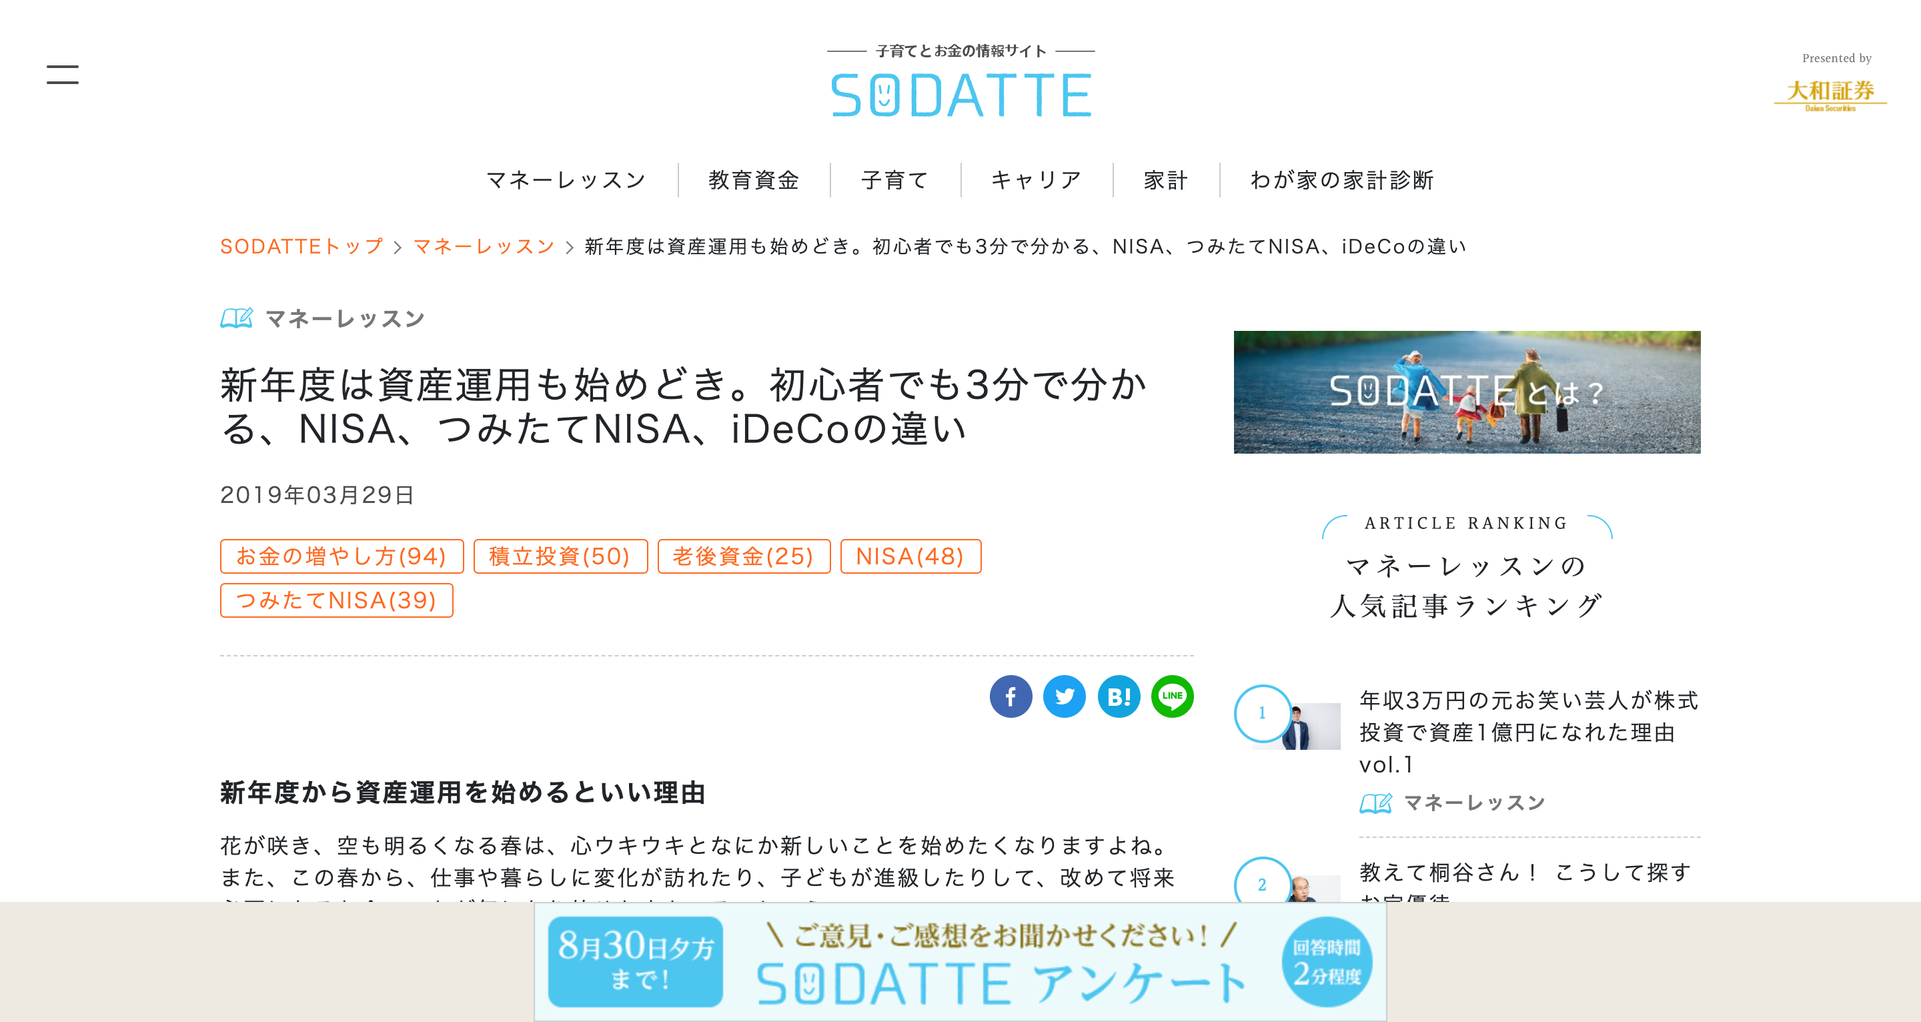Viewport: 1921px width, 1022px height.
Task: Share article on Twitter
Action: pos(1064,696)
